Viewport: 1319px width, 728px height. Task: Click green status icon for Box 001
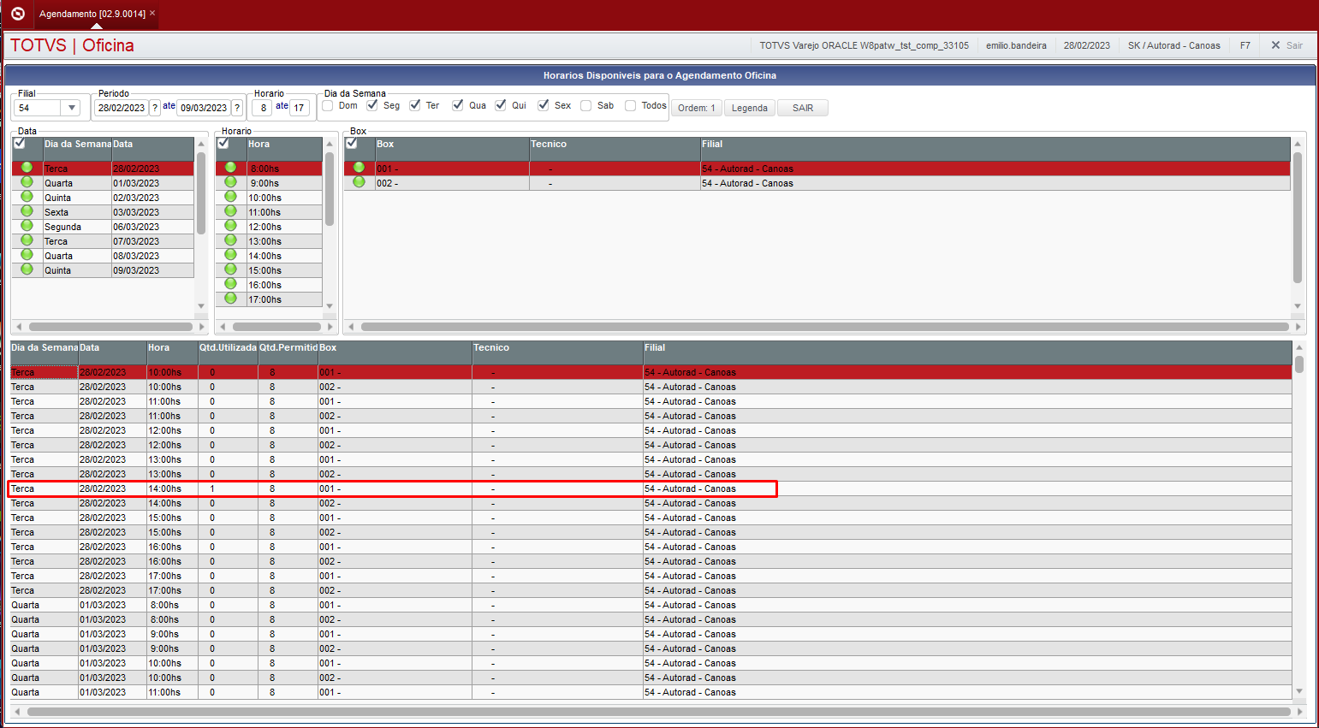click(359, 168)
